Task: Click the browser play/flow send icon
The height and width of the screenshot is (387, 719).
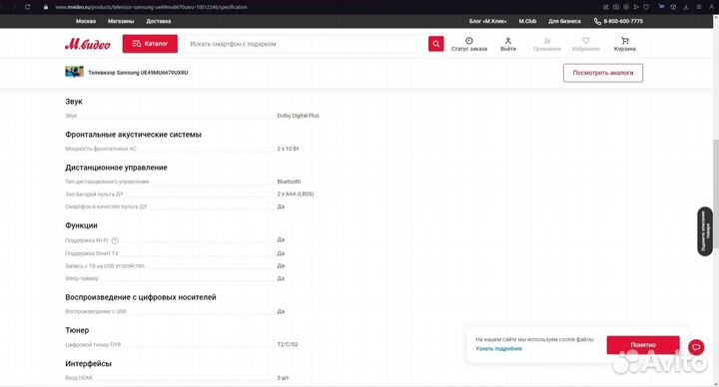Action: 636,7
